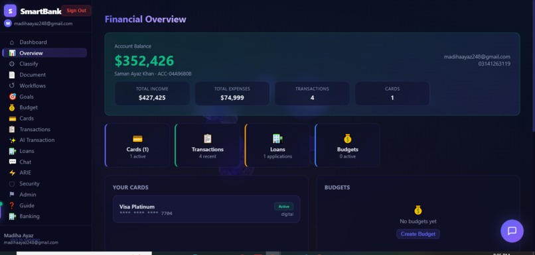Click the YOUR CARDS section heading
Image resolution: width=535 pixels, height=255 pixels.
[x=131, y=187]
